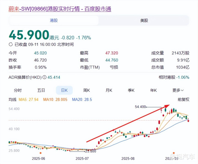Click the 25.800 low marker on chart
Viewport: 198px width, 164px height.
click(91, 151)
